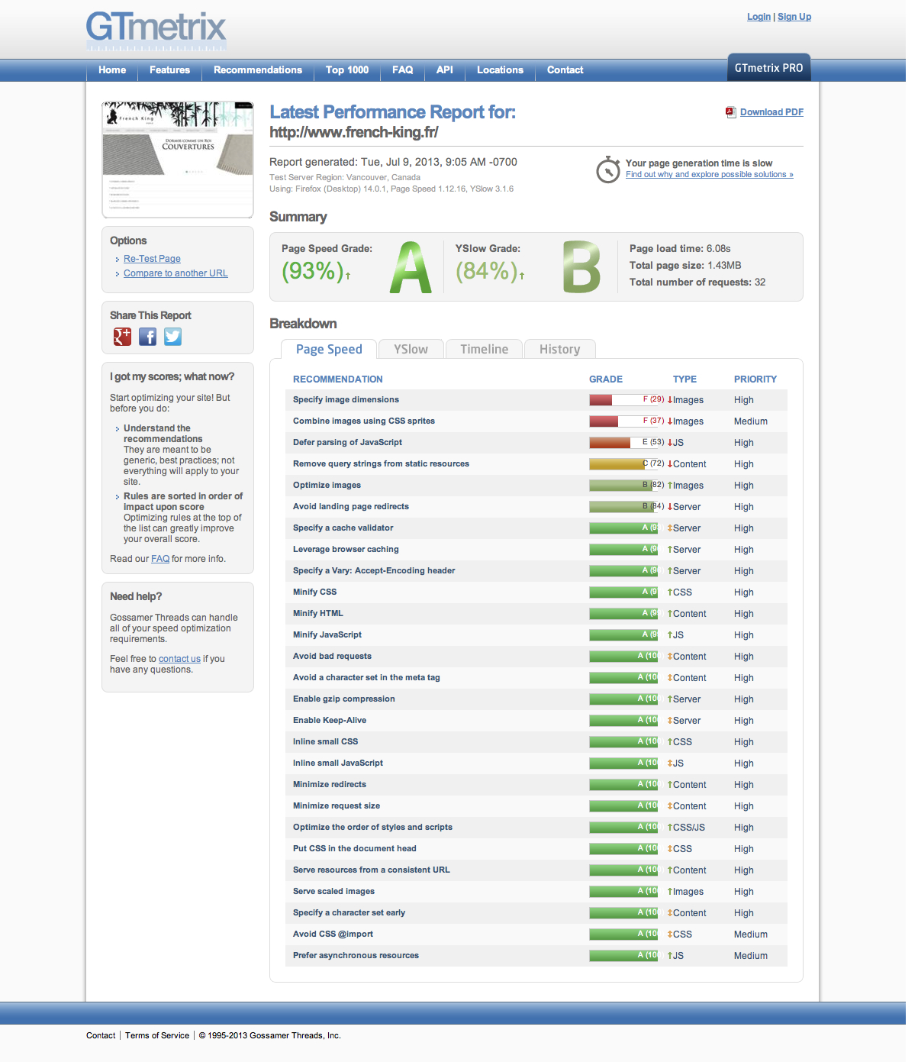Click 'Enable Keep-Alive' recommendation
Viewport: 918px width, 1062px height.
(x=330, y=721)
